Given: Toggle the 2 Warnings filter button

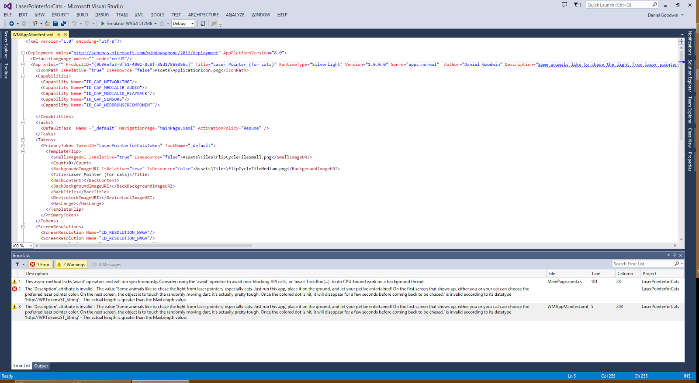Looking at the screenshot, I should (x=71, y=264).
